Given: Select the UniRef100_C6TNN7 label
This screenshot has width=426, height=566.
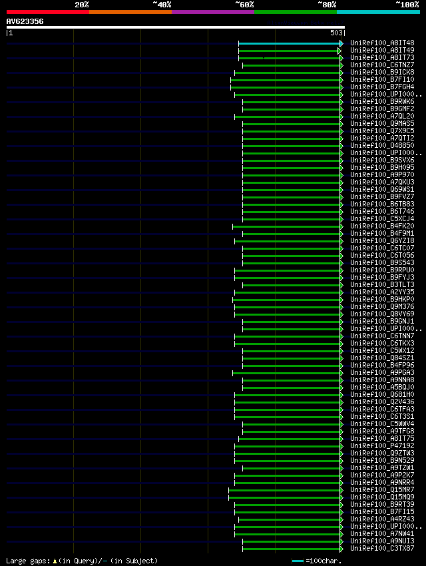Looking at the screenshot, I should click(x=382, y=336).
